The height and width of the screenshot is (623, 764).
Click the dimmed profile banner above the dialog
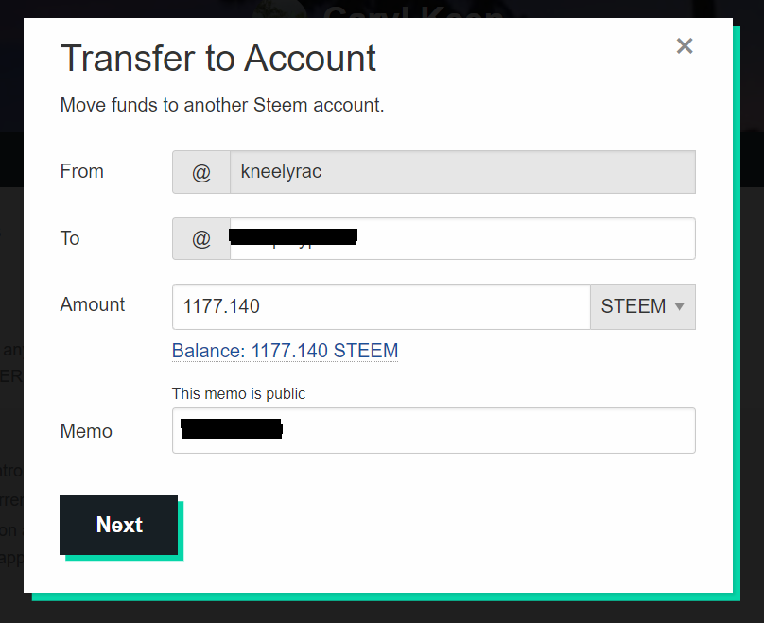380,9
